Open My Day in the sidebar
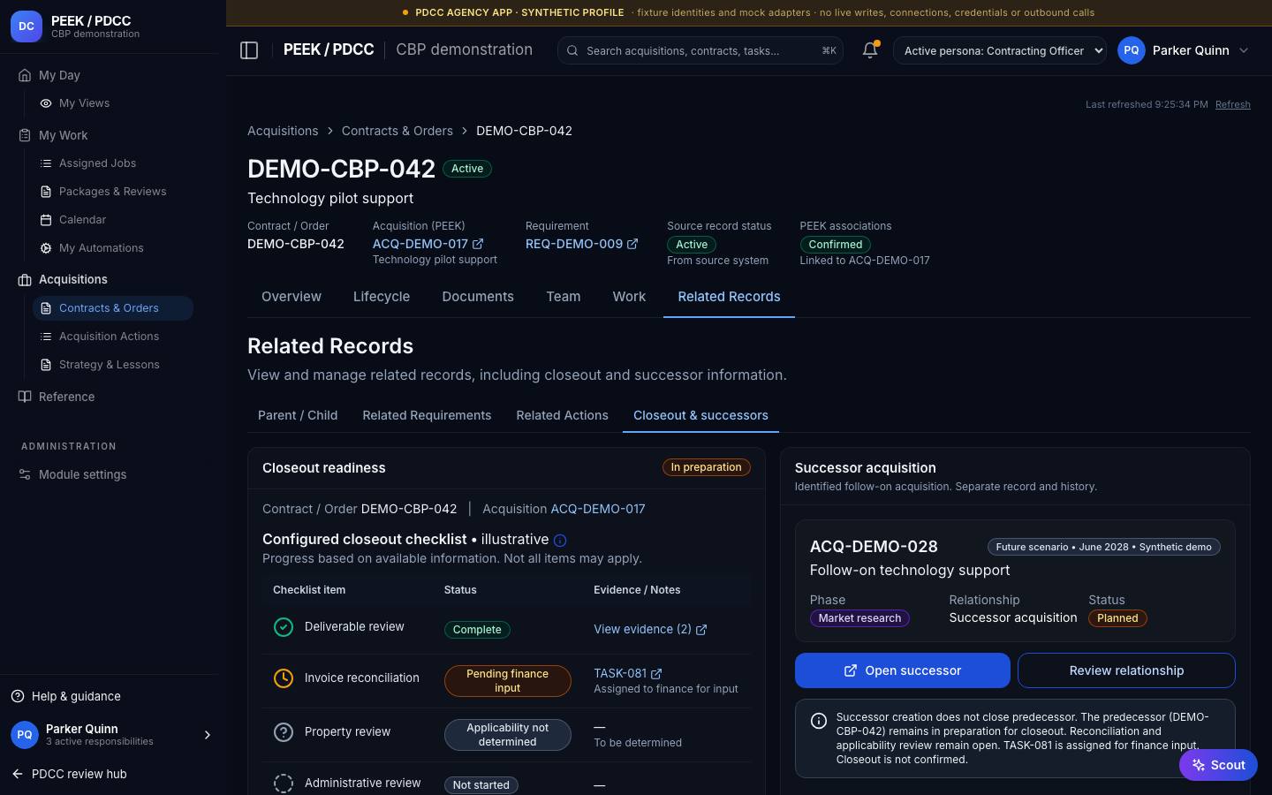Viewport: 1272px width, 795px height. tap(59, 75)
